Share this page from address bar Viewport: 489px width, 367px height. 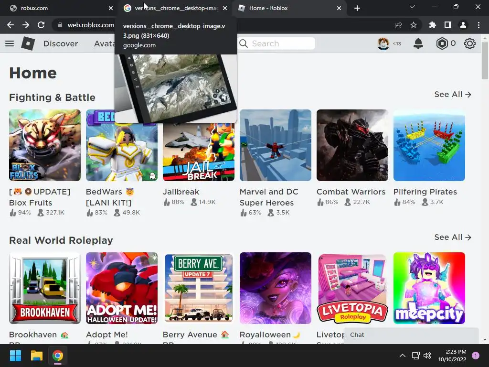pos(398,25)
